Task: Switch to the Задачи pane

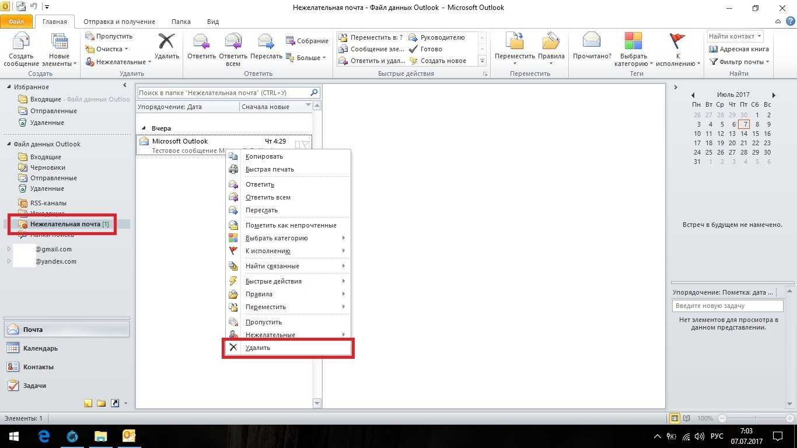Action: click(67, 386)
